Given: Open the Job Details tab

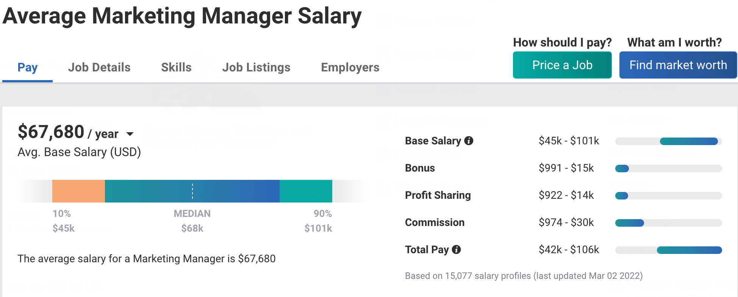Looking at the screenshot, I should click(99, 68).
